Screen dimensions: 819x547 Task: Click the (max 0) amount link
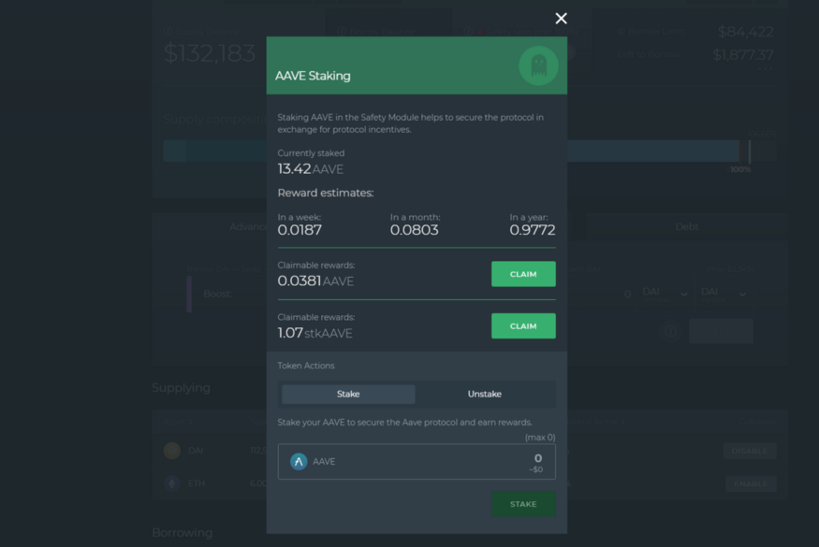pyautogui.click(x=540, y=438)
